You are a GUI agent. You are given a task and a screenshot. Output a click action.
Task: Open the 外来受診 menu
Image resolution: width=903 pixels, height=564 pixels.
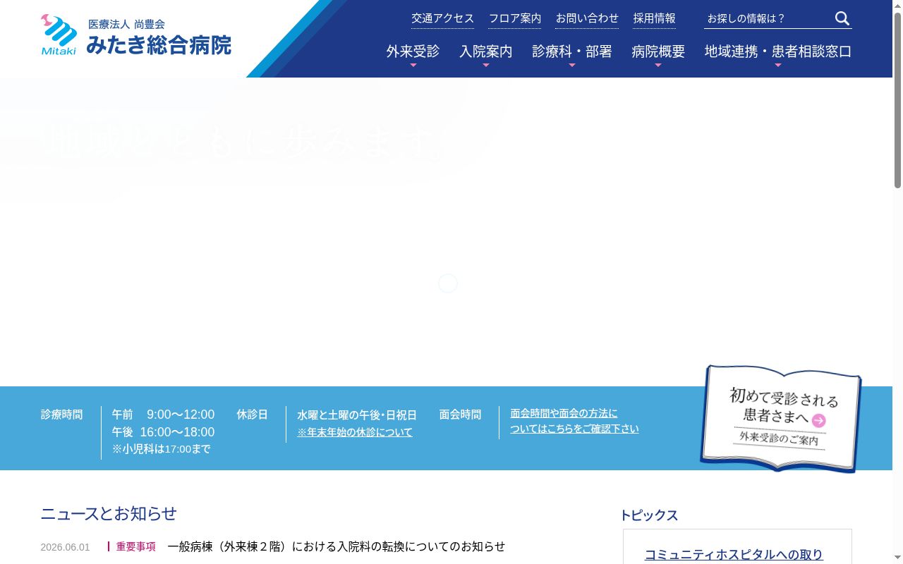click(413, 51)
